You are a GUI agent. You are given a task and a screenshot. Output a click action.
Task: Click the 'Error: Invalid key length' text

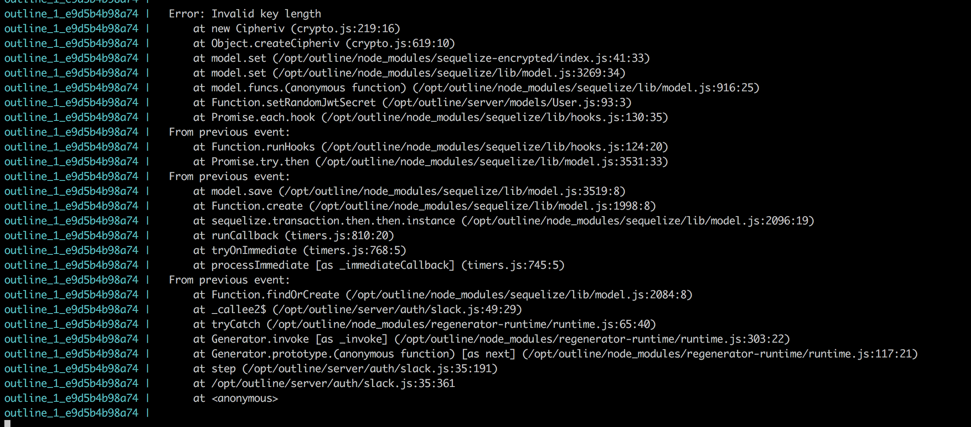245,14
